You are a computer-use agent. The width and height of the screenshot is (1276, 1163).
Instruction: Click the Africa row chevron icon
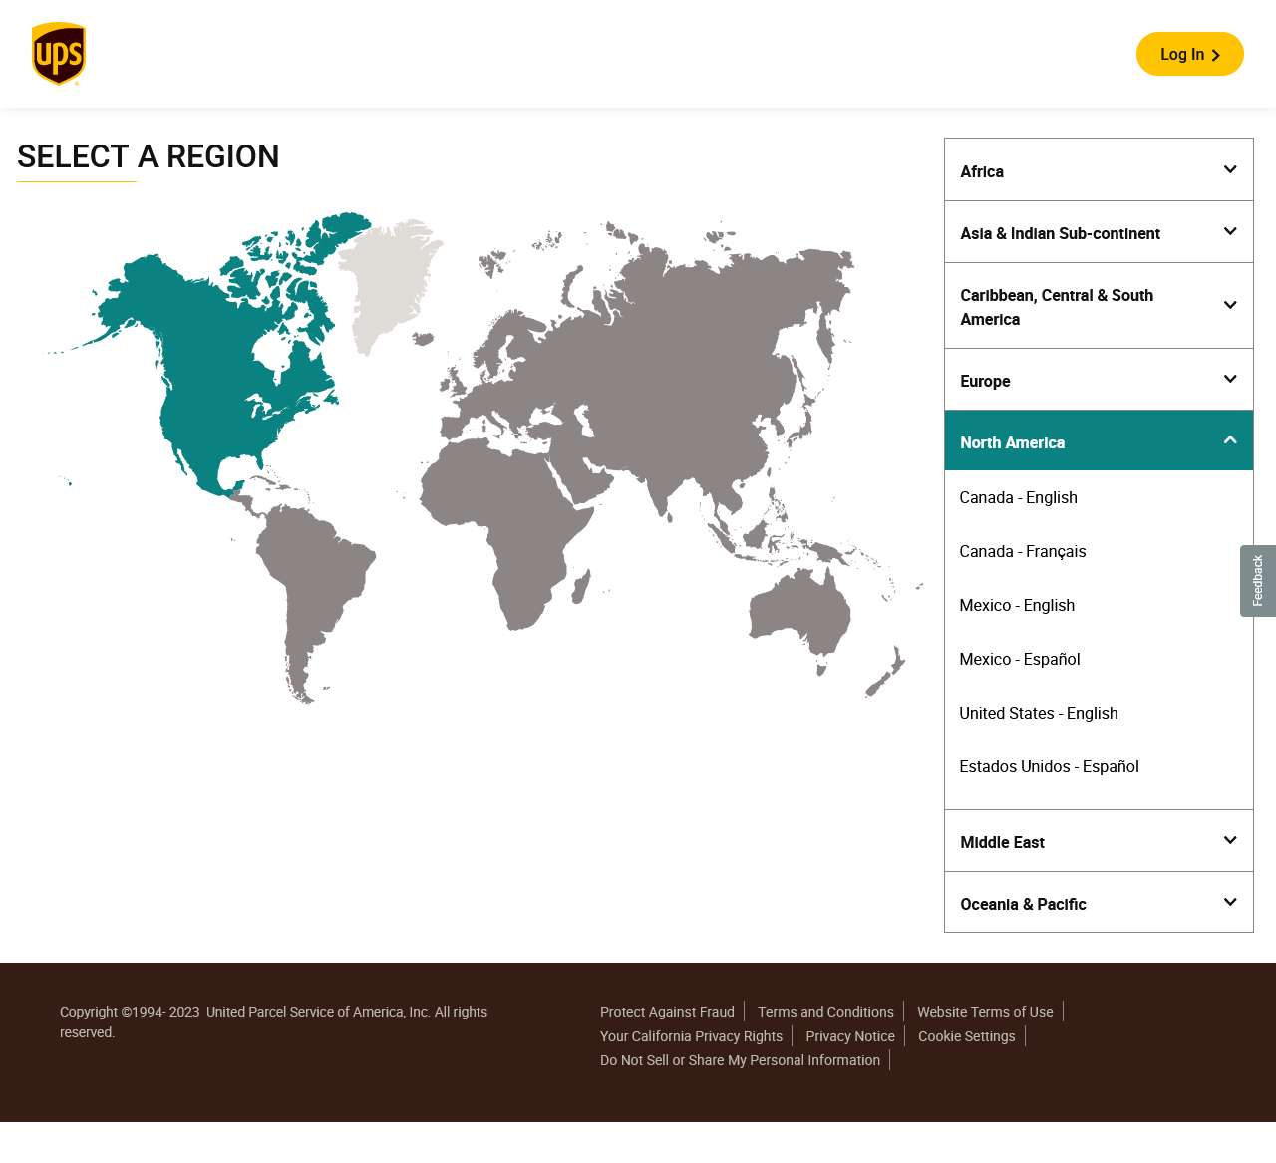pos(1230,169)
